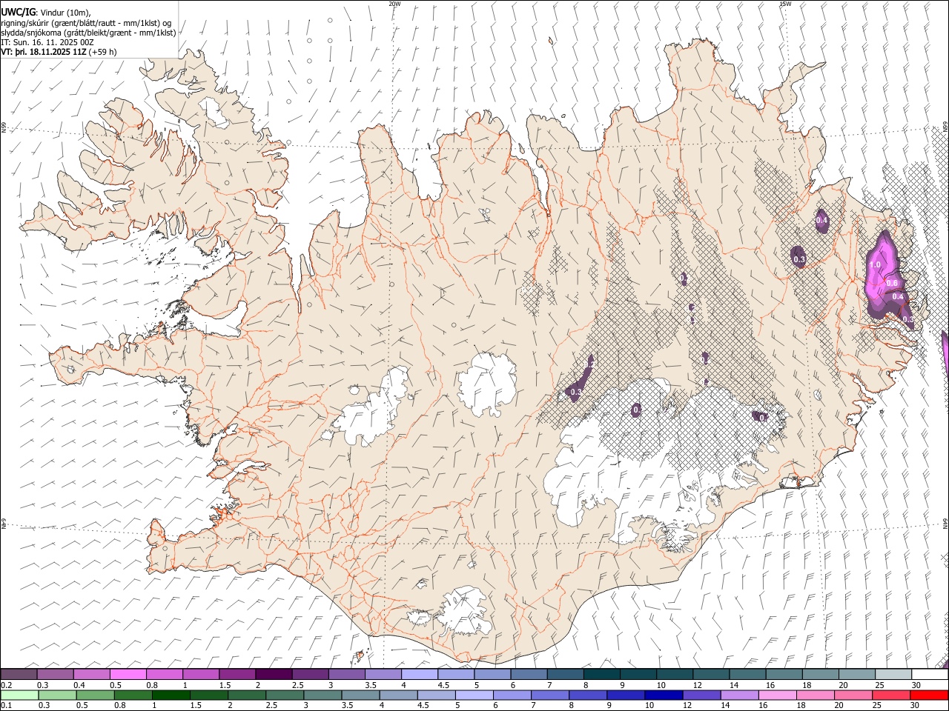Select the lower-row lilac swatch starting at 14

pos(739,695)
